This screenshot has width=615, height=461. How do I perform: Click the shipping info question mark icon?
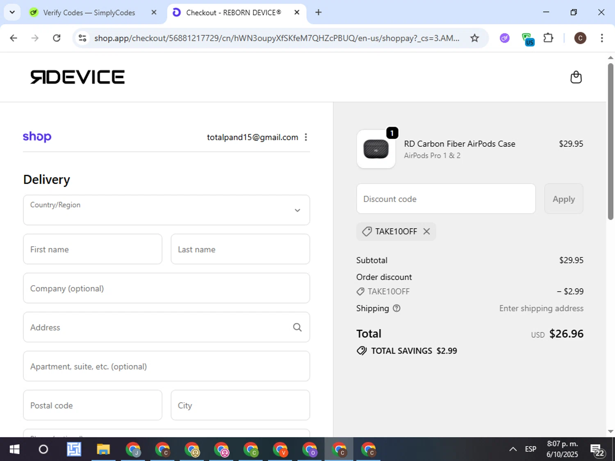tap(396, 308)
